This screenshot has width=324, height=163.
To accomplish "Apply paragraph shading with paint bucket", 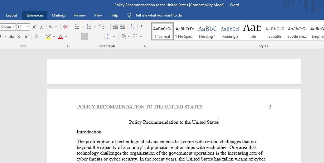I will click(x=123, y=36).
